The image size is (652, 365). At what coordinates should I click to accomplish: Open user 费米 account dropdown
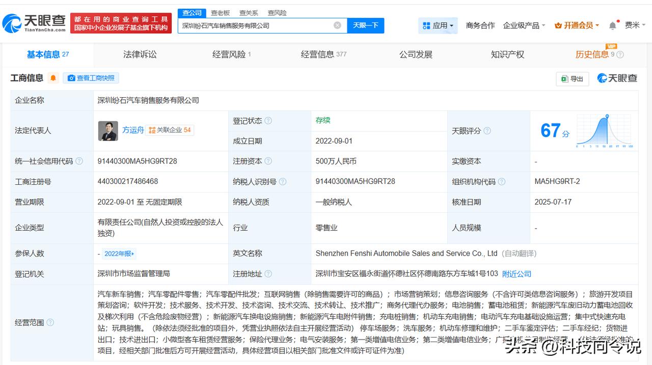pyautogui.click(x=636, y=25)
